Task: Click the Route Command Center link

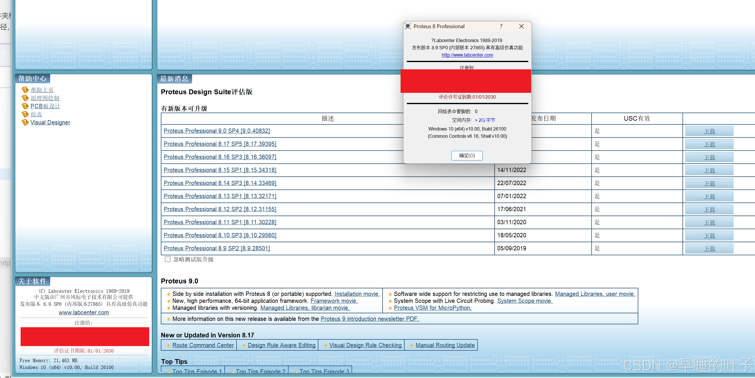Action: point(203,345)
